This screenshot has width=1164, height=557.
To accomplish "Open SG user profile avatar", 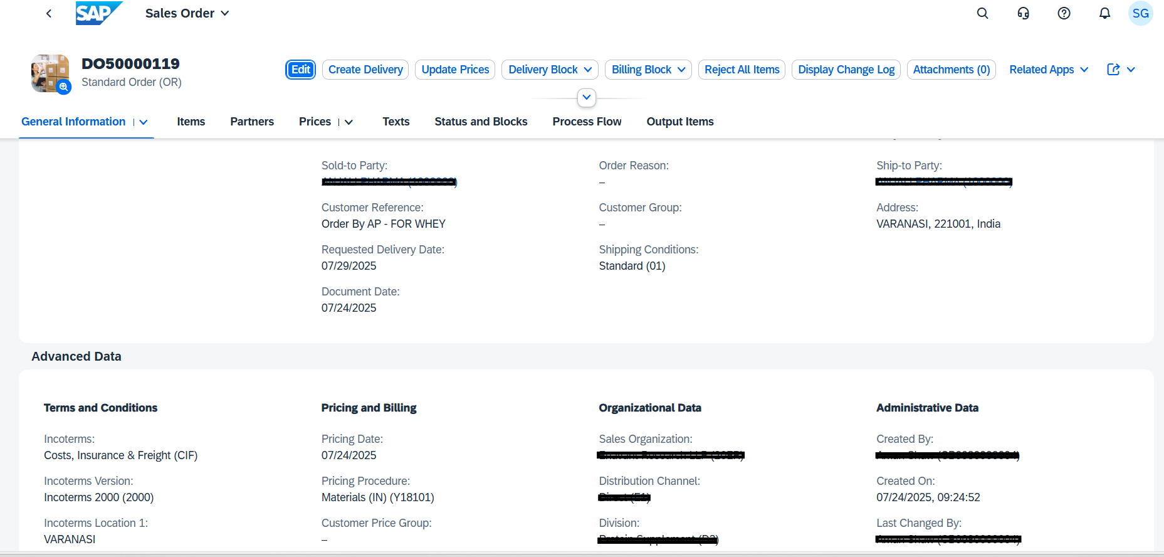I will pyautogui.click(x=1140, y=13).
